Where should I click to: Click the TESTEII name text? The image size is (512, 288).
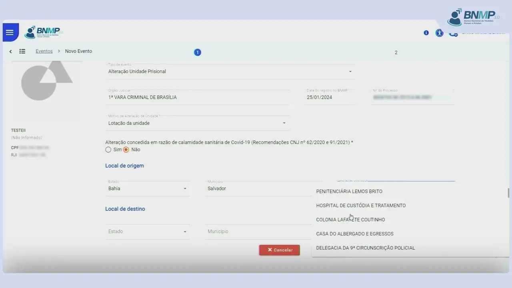point(18,130)
